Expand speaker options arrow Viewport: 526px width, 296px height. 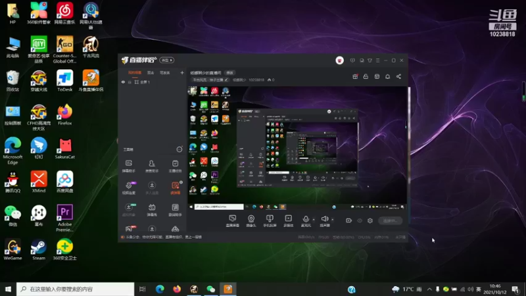pyautogui.click(x=333, y=220)
